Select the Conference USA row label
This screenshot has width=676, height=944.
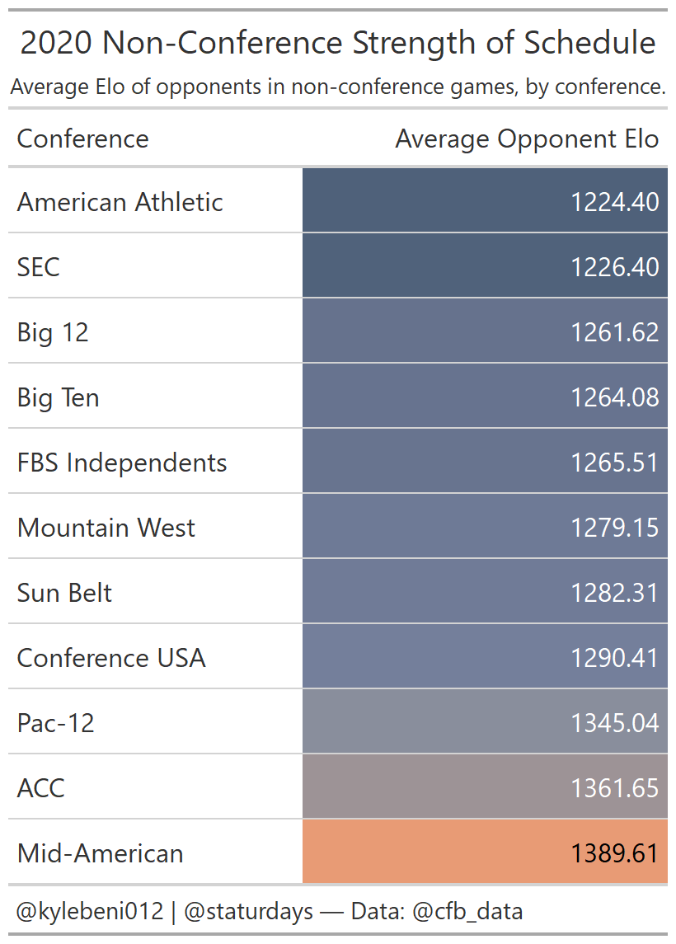point(111,658)
